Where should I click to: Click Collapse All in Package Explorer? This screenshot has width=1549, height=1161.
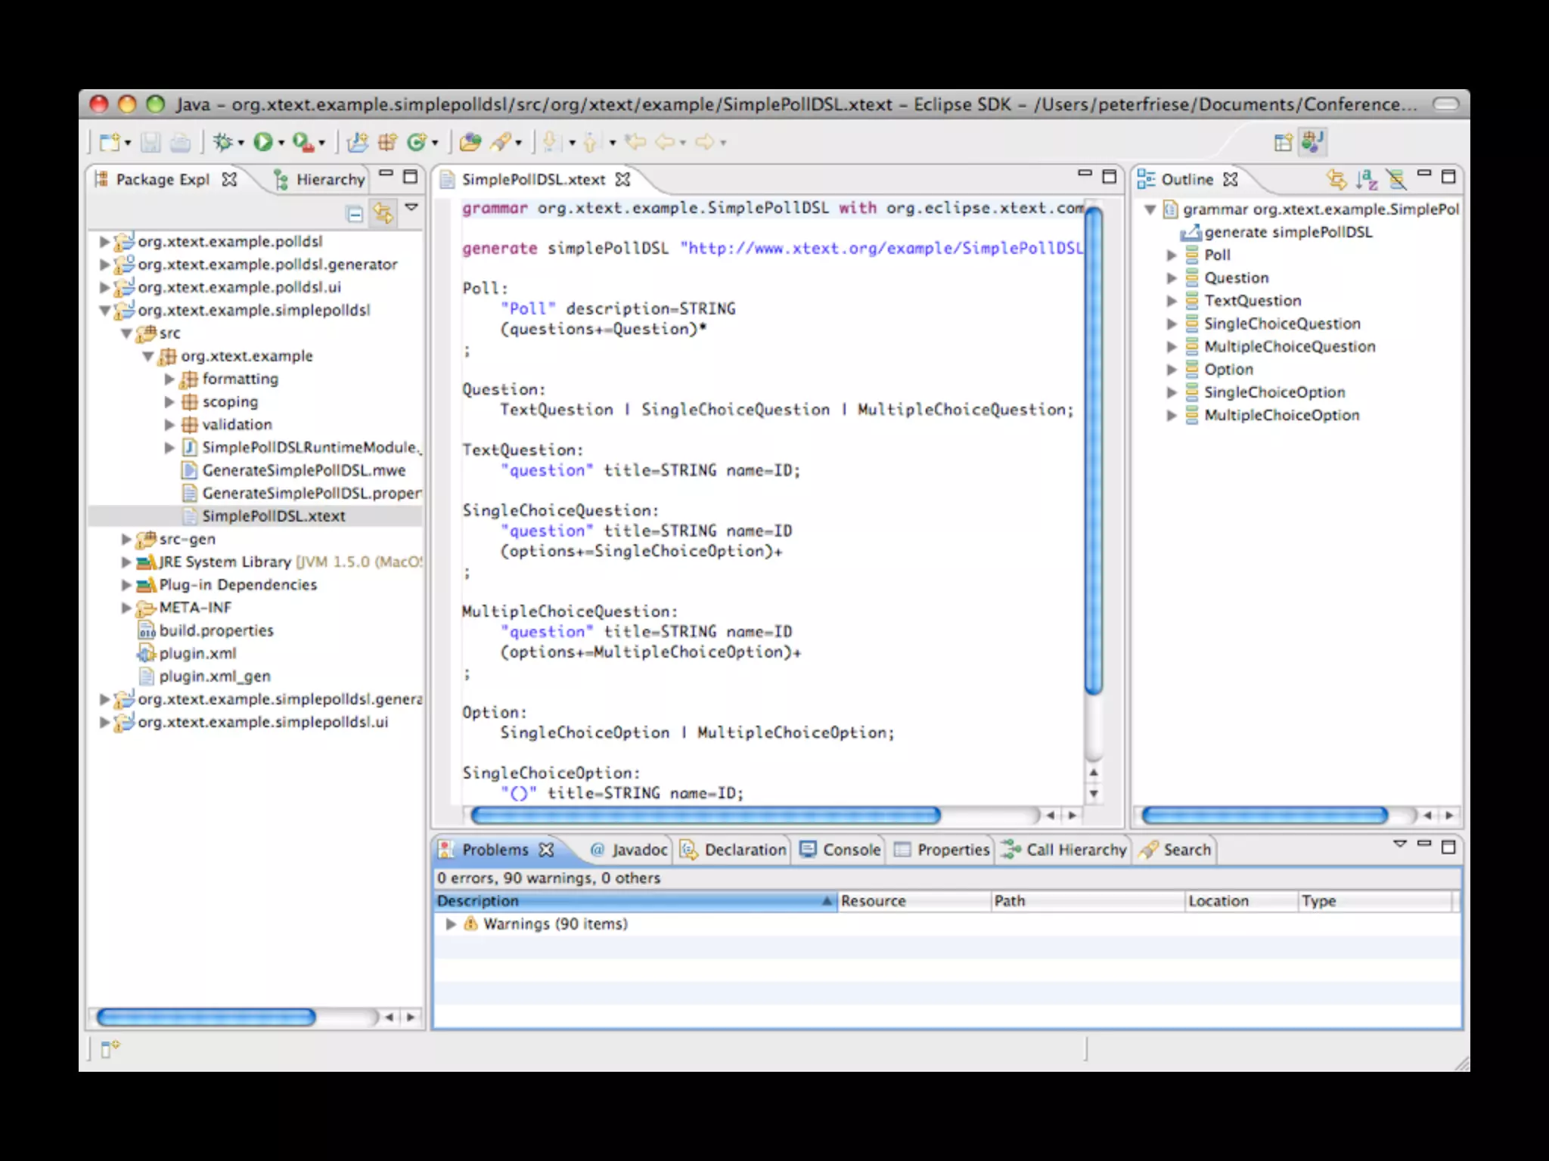click(x=354, y=214)
